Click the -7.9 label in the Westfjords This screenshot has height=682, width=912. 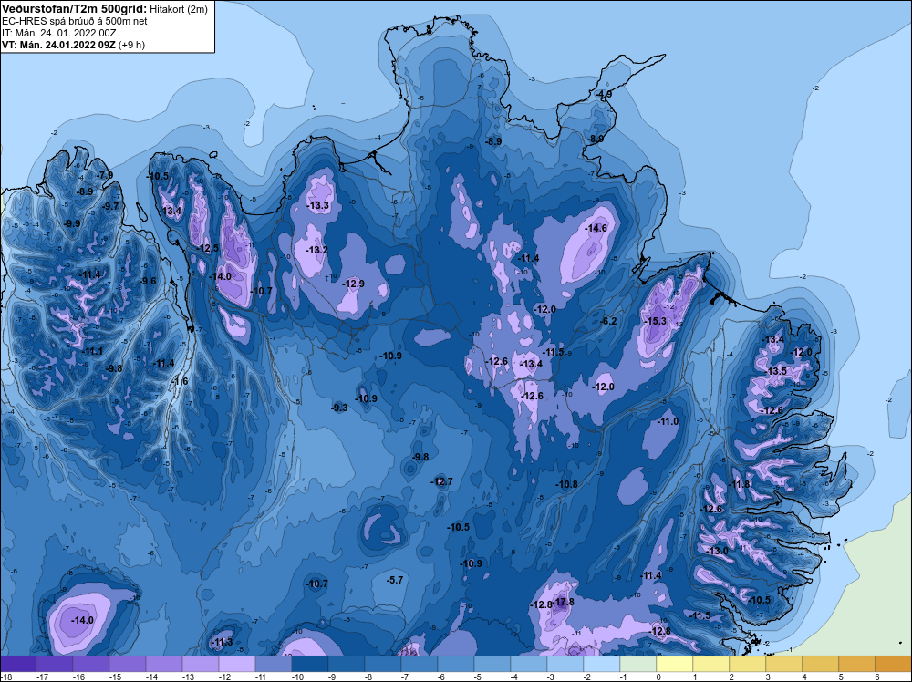[x=105, y=175]
